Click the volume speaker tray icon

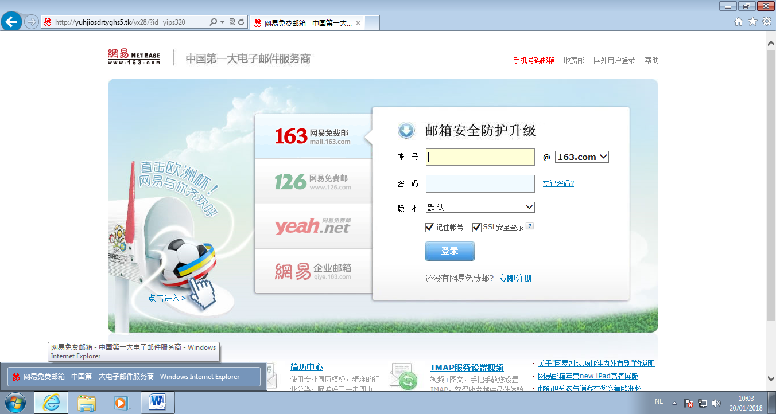pyautogui.click(x=716, y=403)
